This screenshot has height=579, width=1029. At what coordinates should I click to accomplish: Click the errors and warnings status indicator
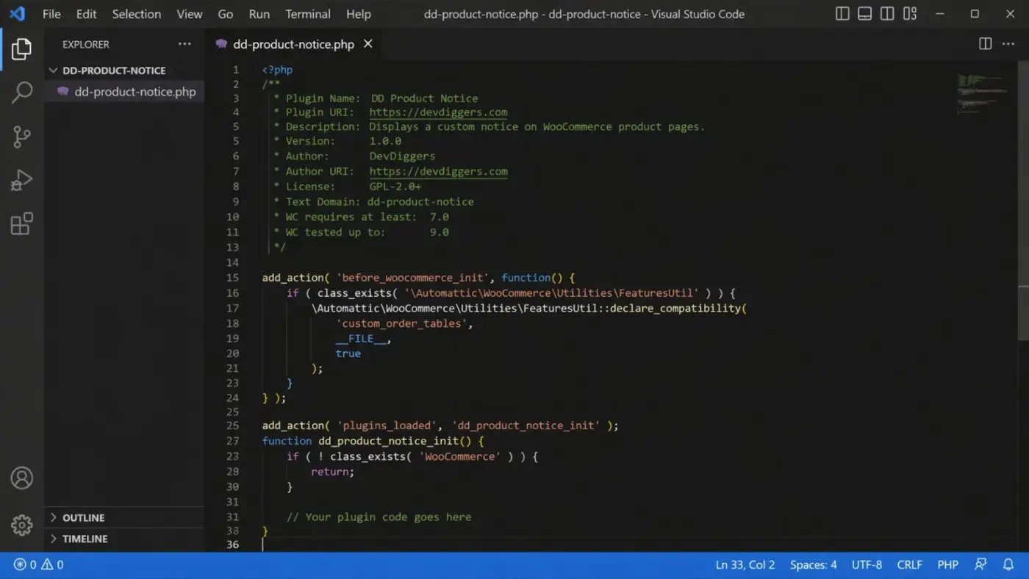[38, 565]
